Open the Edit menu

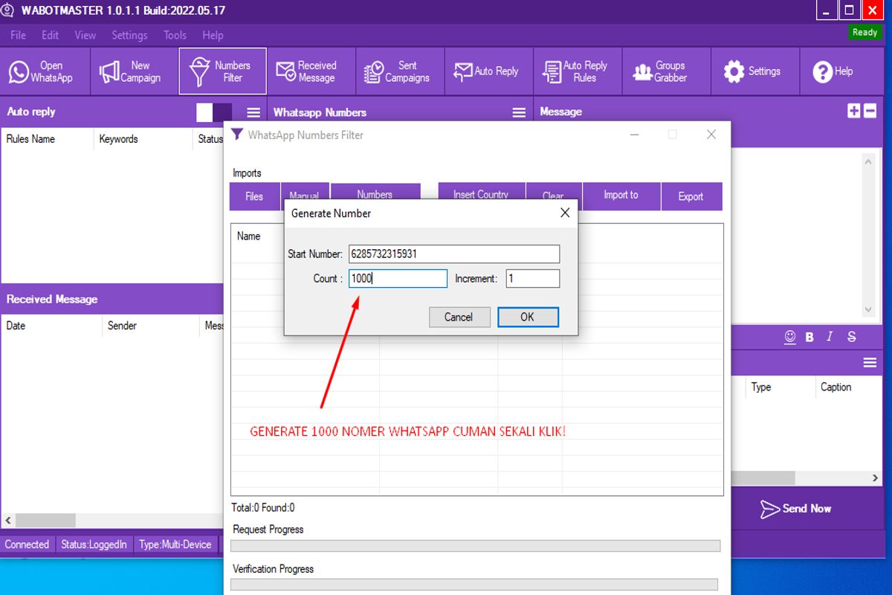[x=51, y=35]
